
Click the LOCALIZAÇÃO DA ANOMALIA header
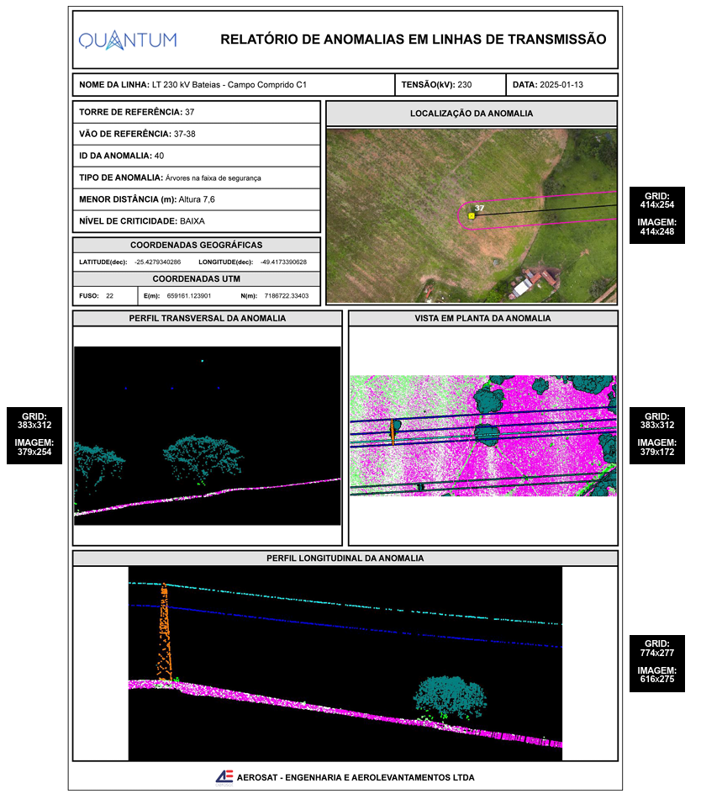(x=472, y=114)
